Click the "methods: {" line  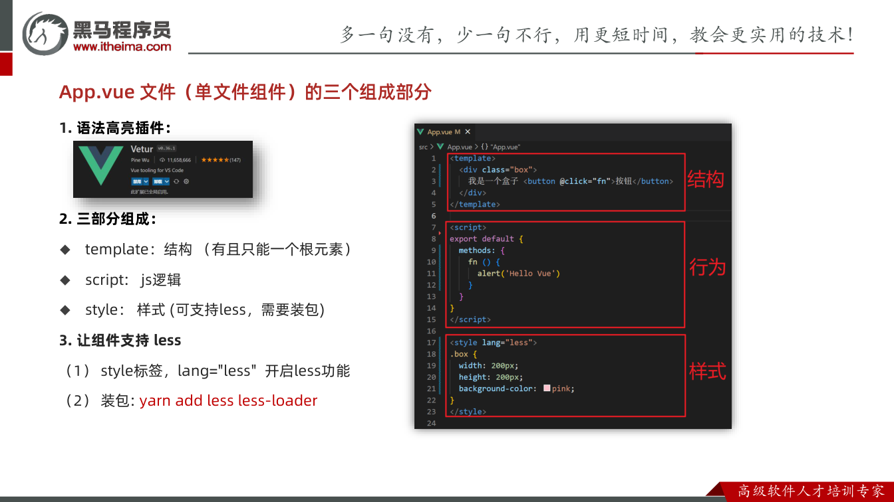pos(482,250)
